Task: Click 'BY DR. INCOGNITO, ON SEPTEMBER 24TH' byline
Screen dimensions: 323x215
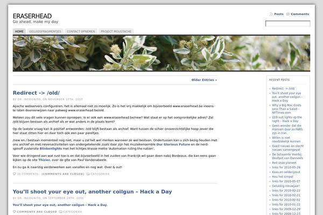Action: 48,198
